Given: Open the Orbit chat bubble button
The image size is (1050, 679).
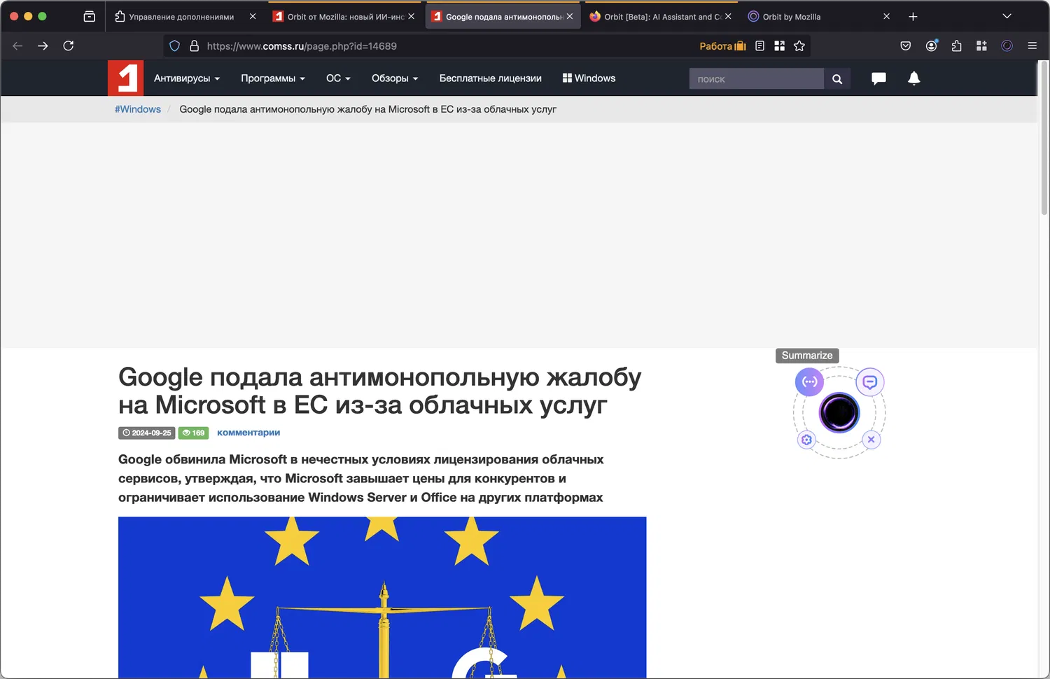Looking at the screenshot, I should click(870, 382).
